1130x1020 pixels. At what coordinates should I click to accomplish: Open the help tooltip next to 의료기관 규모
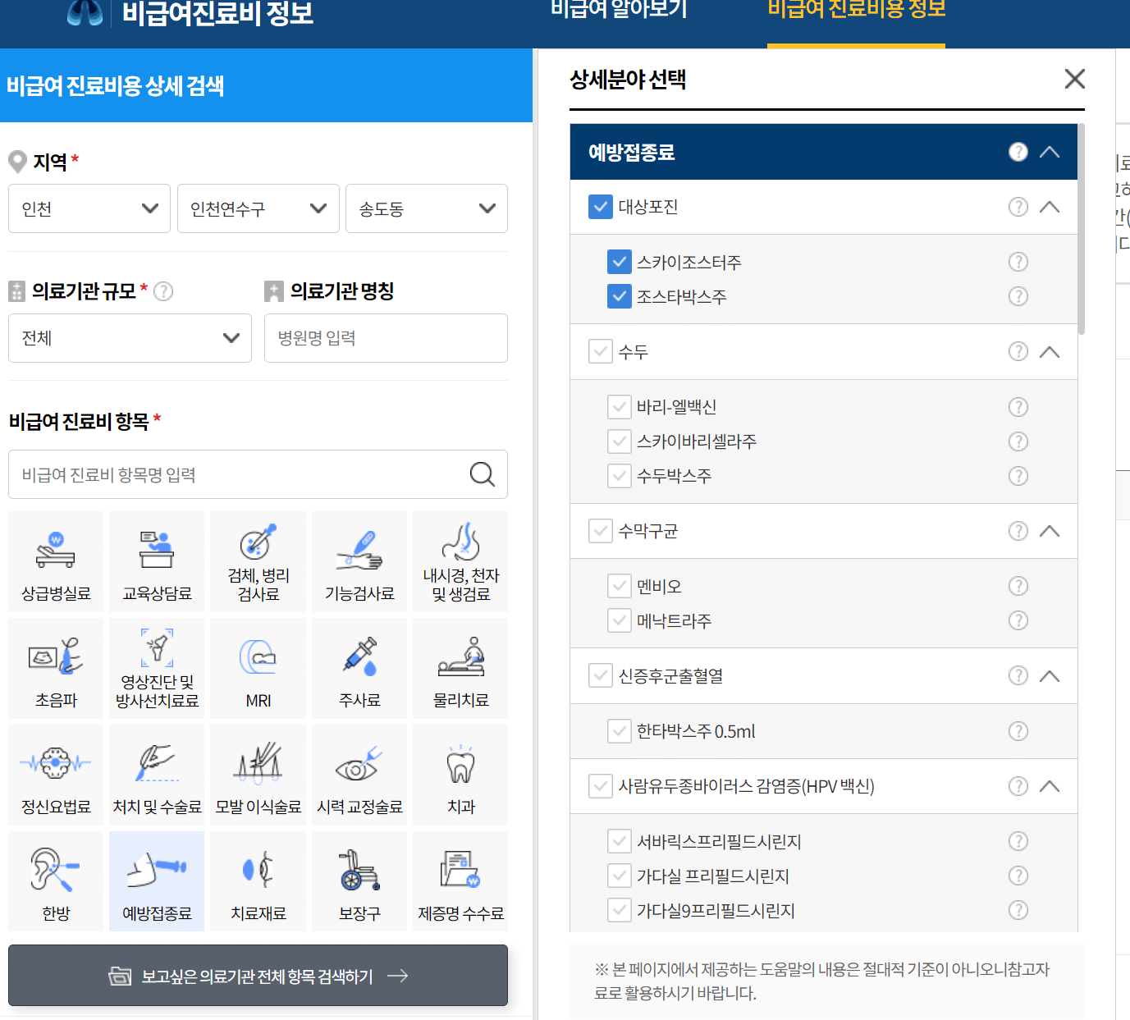[x=163, y=291]
